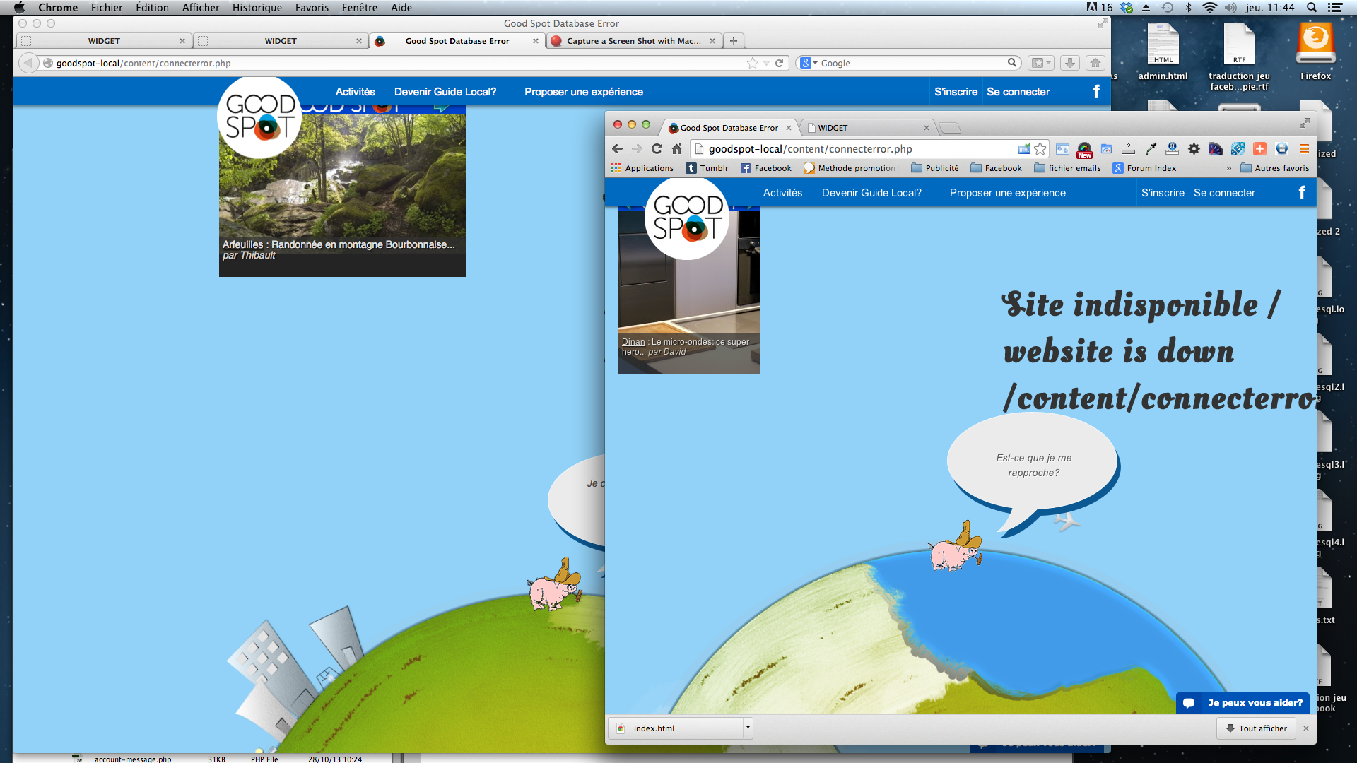Image resolution: width=1357 pixels, height=763 pixels.
Task: Click 'Proposer une expérience' in Chrome page
Action: (1007, 193)
